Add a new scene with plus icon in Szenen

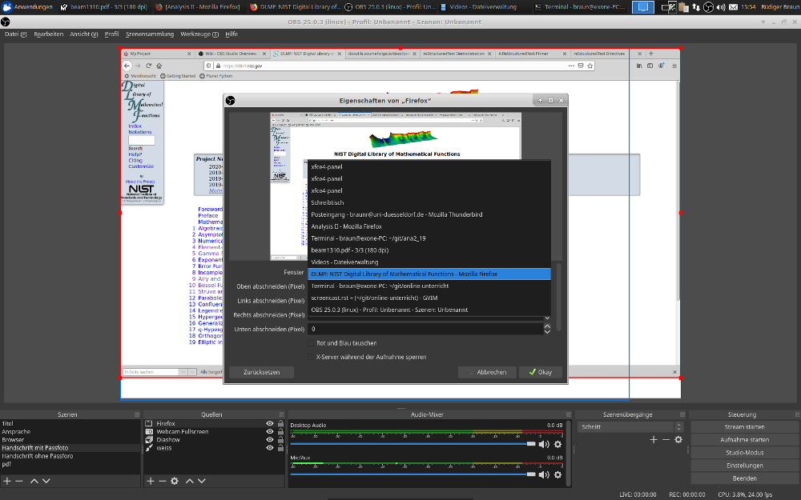(6, 481)
